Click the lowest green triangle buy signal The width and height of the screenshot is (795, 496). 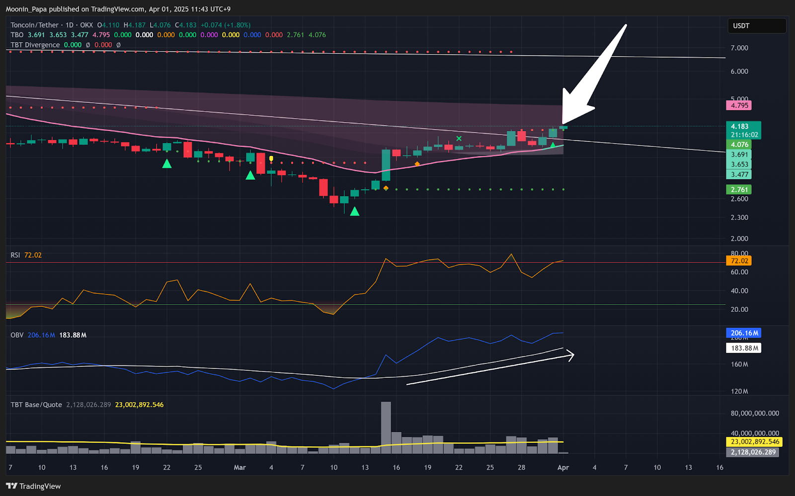pyautogui.click(x=354, y=212)
